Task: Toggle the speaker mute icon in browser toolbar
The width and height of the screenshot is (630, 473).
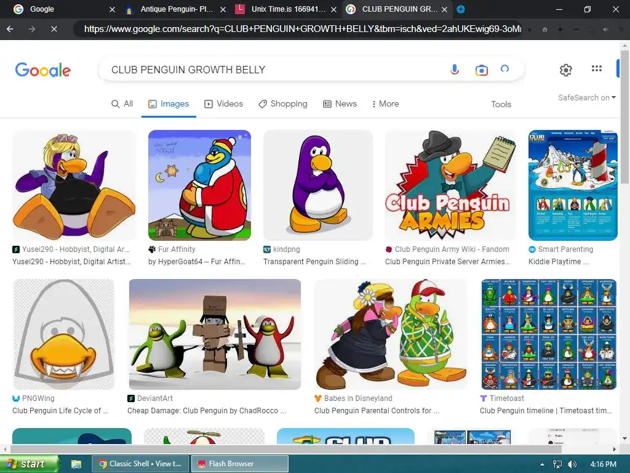Action: [x=605, y=30]
